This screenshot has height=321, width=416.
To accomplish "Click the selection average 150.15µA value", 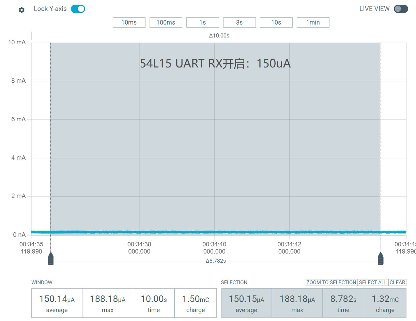I will (x=246, y=299).
